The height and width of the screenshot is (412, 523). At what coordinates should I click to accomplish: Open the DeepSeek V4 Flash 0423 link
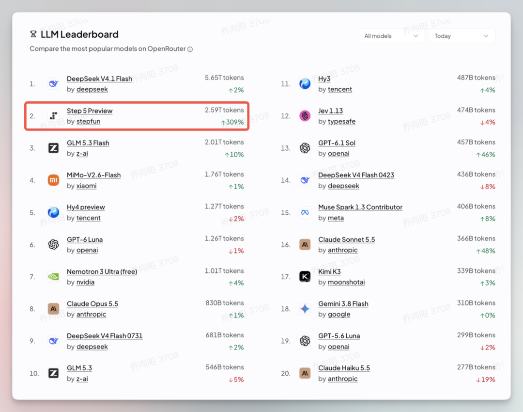(x=356, y=175)
